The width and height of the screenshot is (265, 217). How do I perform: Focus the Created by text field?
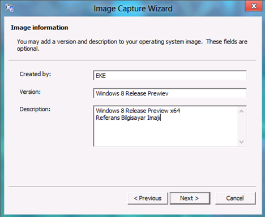tap(170, 76)
